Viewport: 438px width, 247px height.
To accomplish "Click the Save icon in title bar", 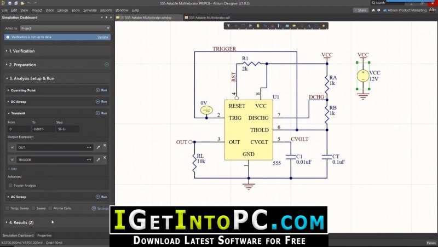I will [x=10, y=3].
